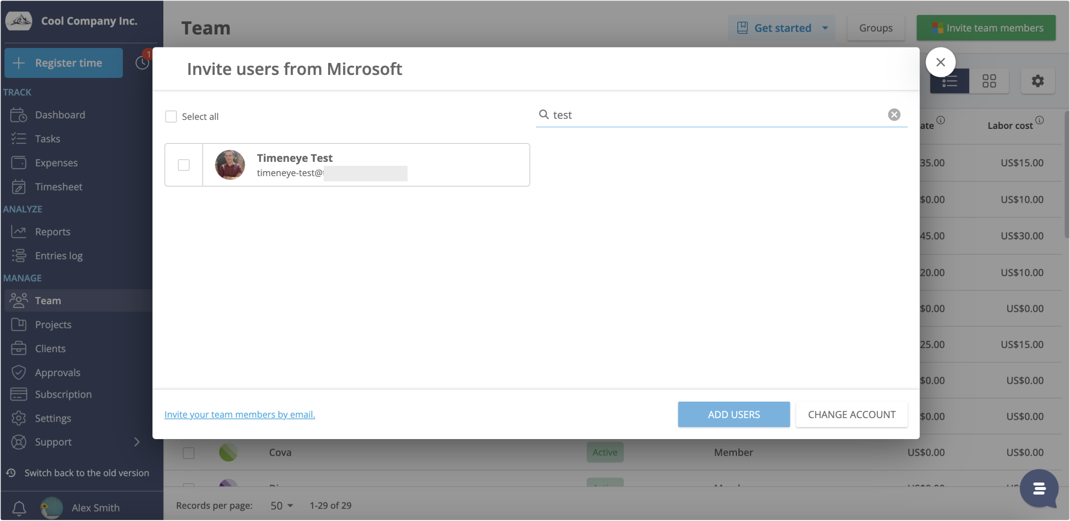Enable the Select all checkbox
This screenshot has width=1070, height=521.
171,116
